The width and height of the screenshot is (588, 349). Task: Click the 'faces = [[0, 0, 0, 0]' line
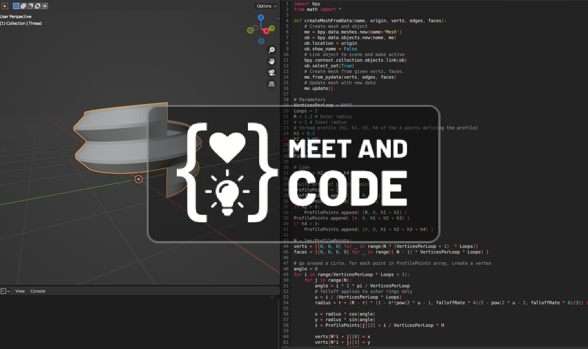pyautogui.click(x=391, y=252)
